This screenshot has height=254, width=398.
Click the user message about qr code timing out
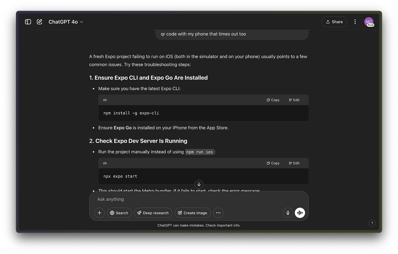[203, 34]
